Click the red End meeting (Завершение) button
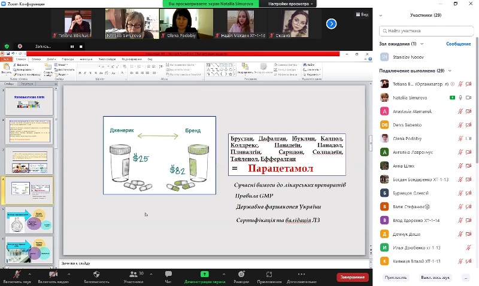479x286 pixels. (x=353, y=277)
